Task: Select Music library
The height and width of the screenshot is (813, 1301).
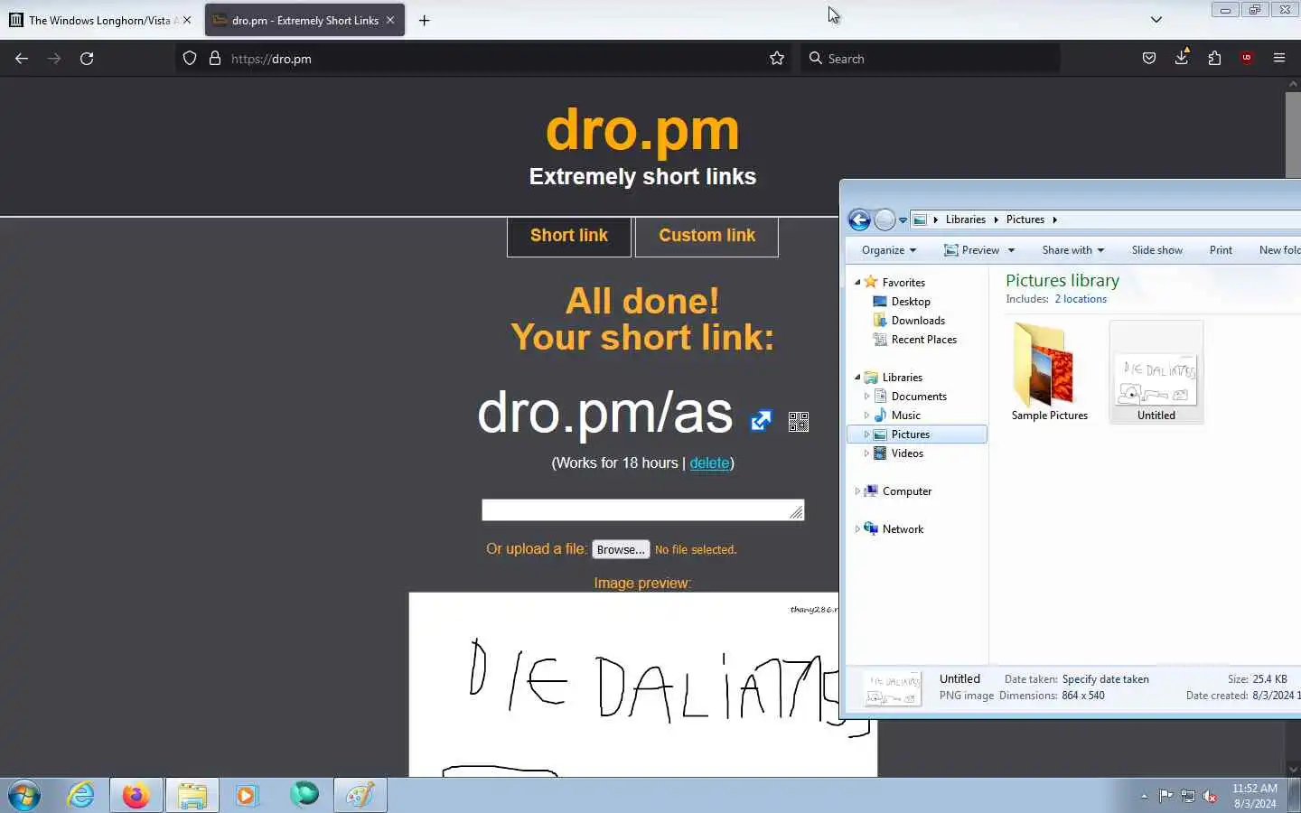Action: [x=905, y=416]
